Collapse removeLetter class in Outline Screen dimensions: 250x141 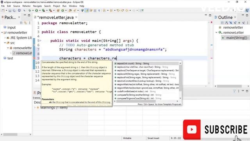tap(216, 33)
